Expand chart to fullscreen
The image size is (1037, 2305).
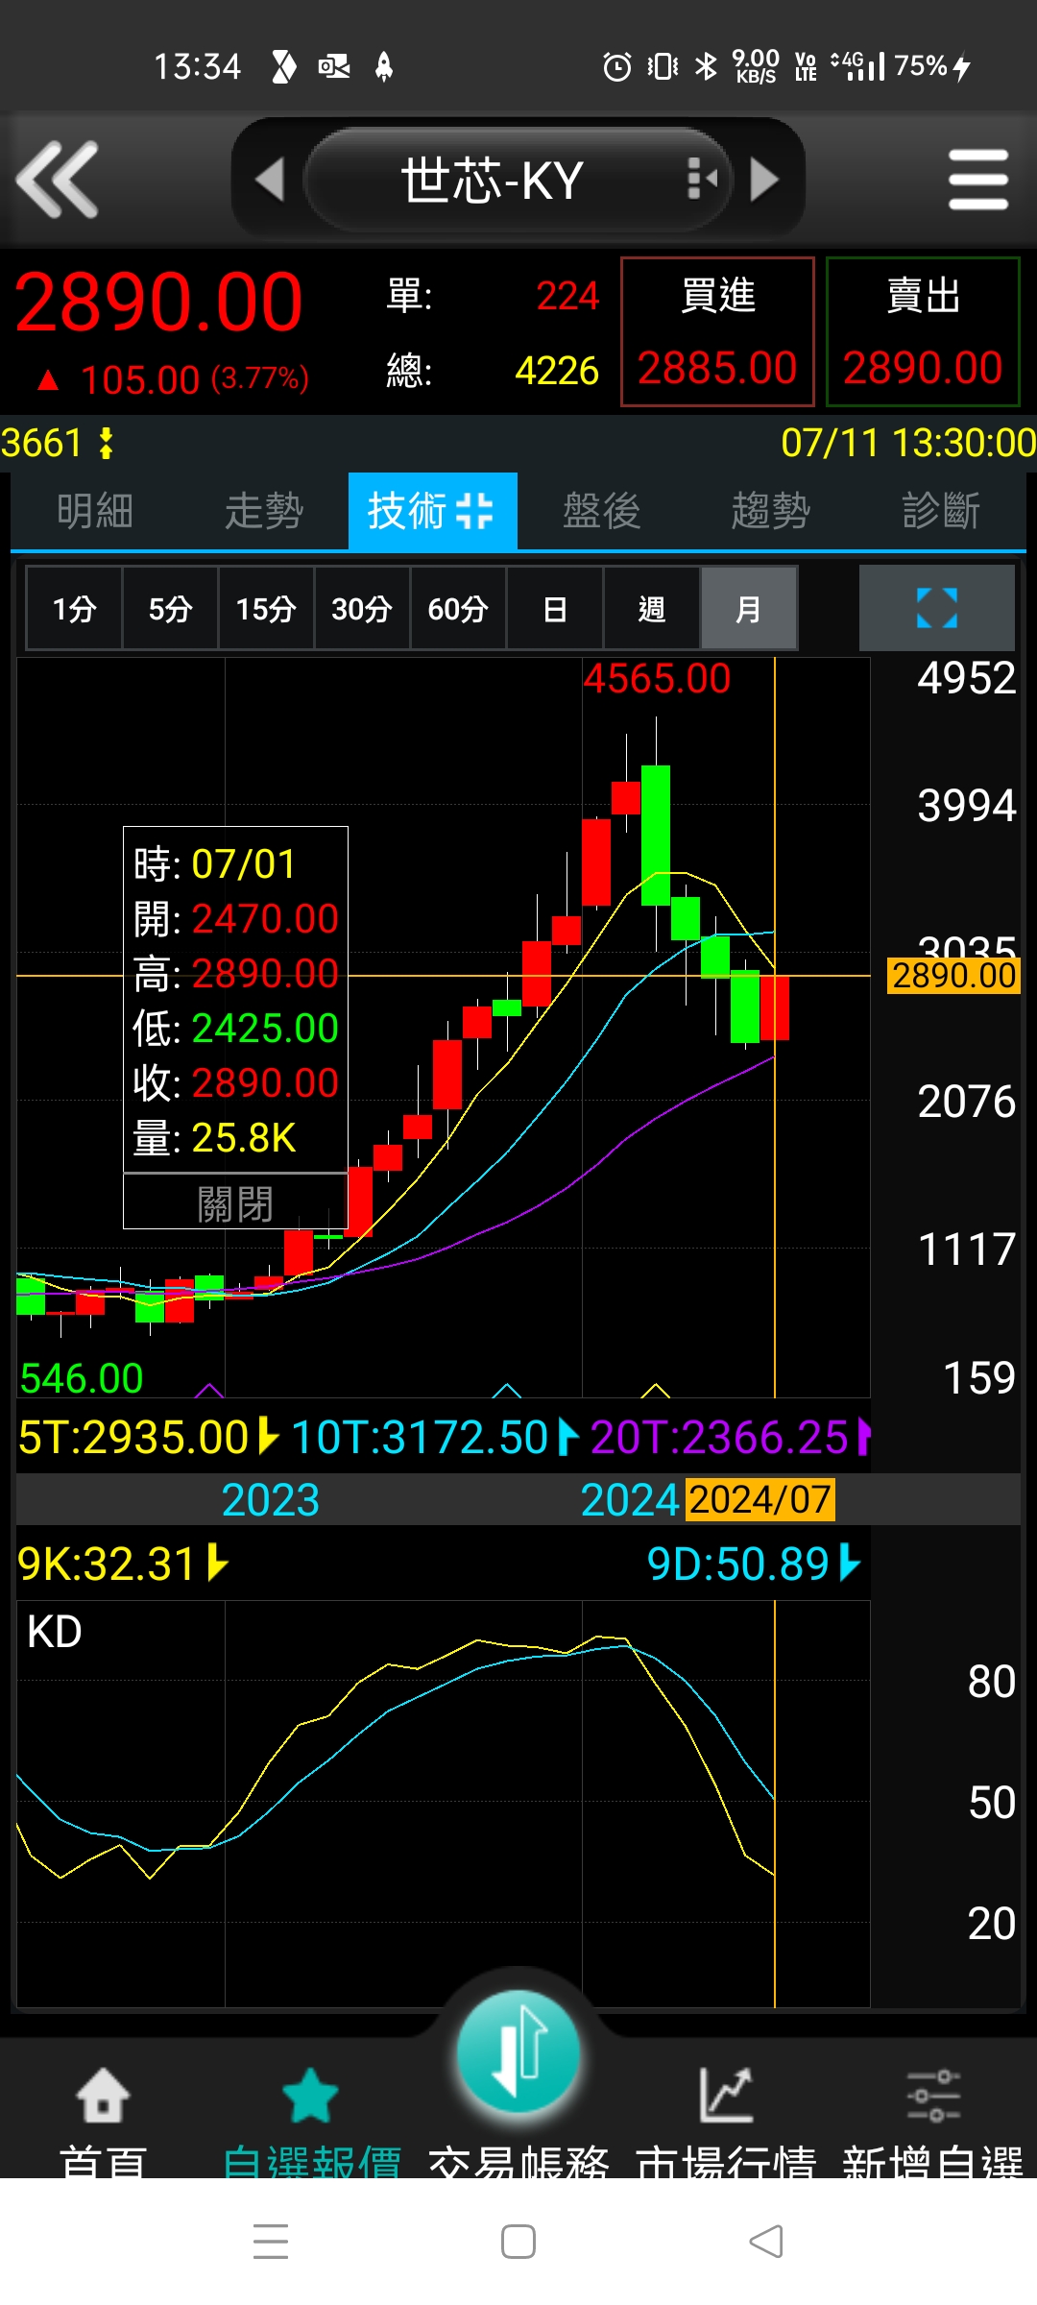[x=936, y=608]
